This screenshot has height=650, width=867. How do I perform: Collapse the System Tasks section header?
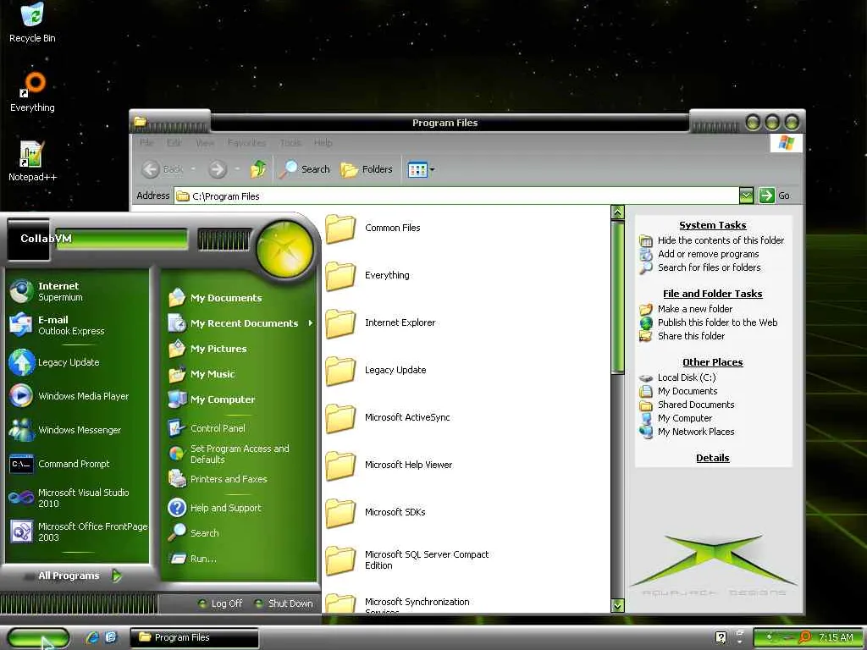(x=712, y=225)
